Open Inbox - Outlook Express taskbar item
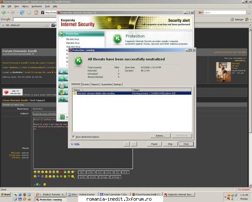 click(x=82, y=195)
